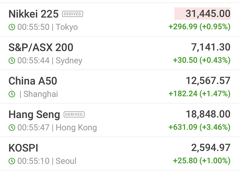Open the Hang Seng index
The width and height of the screenshot is (239, 172).
34,115
